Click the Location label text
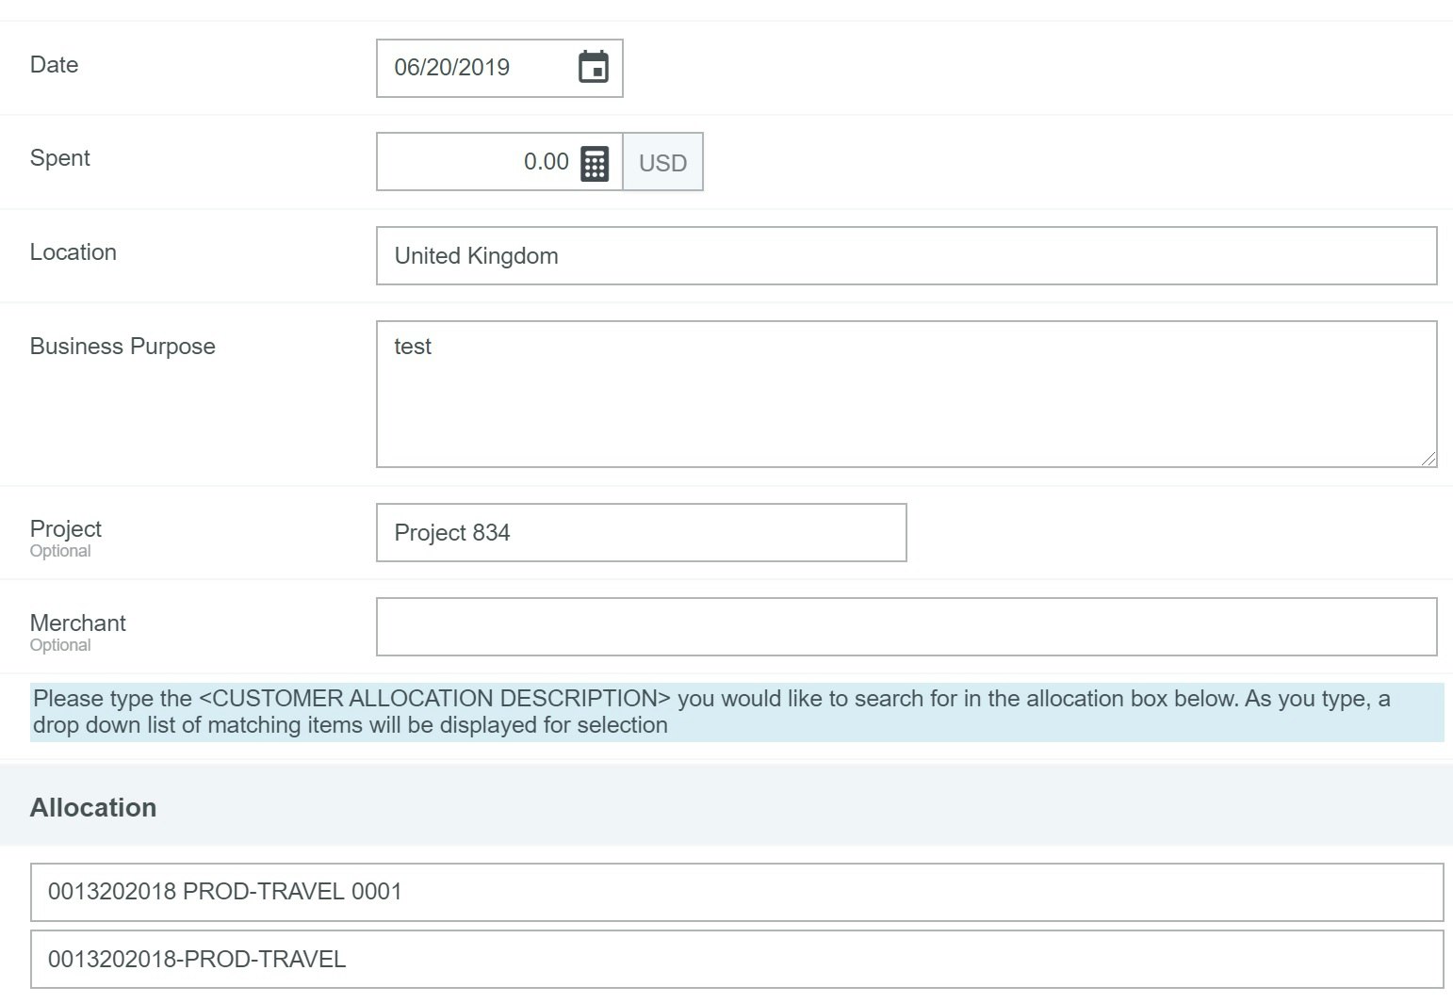Screen dimensions: 1453x1003 73,252
